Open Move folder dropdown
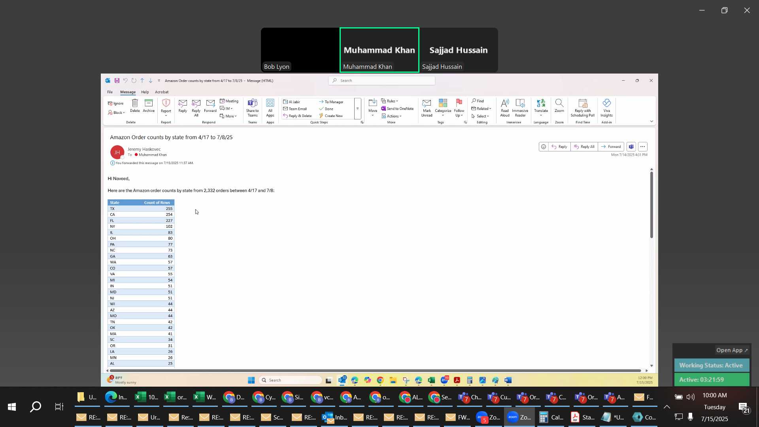 (x=373, y=108)
